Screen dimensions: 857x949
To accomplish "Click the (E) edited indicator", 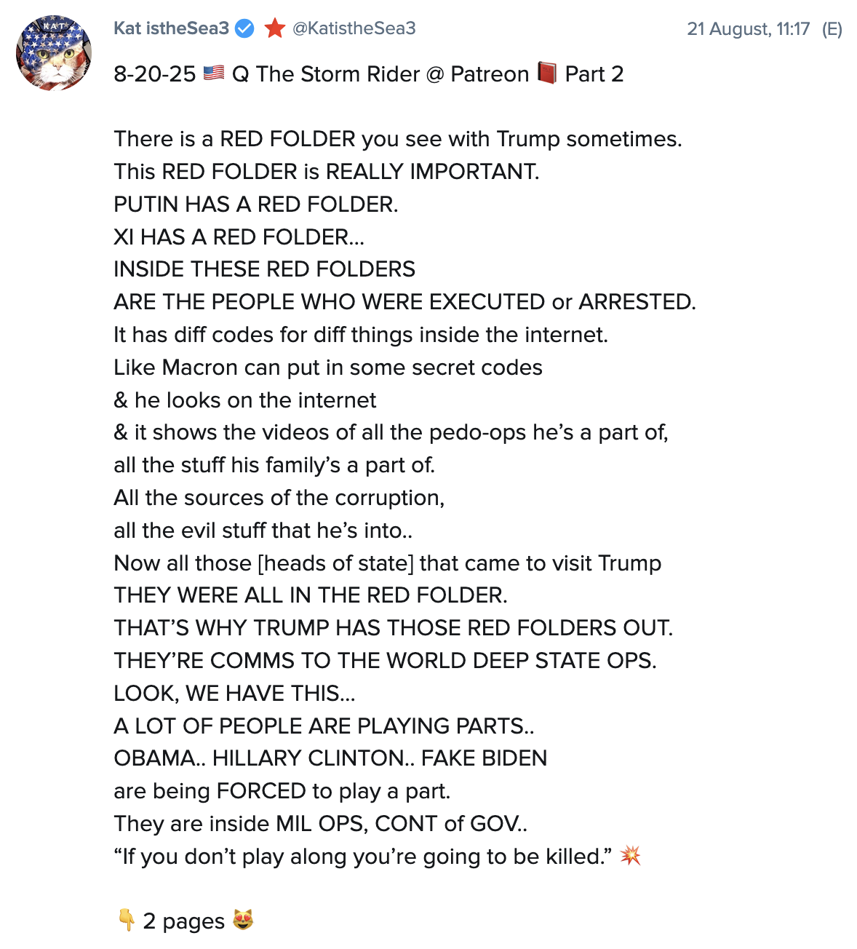I will point(832,29).
